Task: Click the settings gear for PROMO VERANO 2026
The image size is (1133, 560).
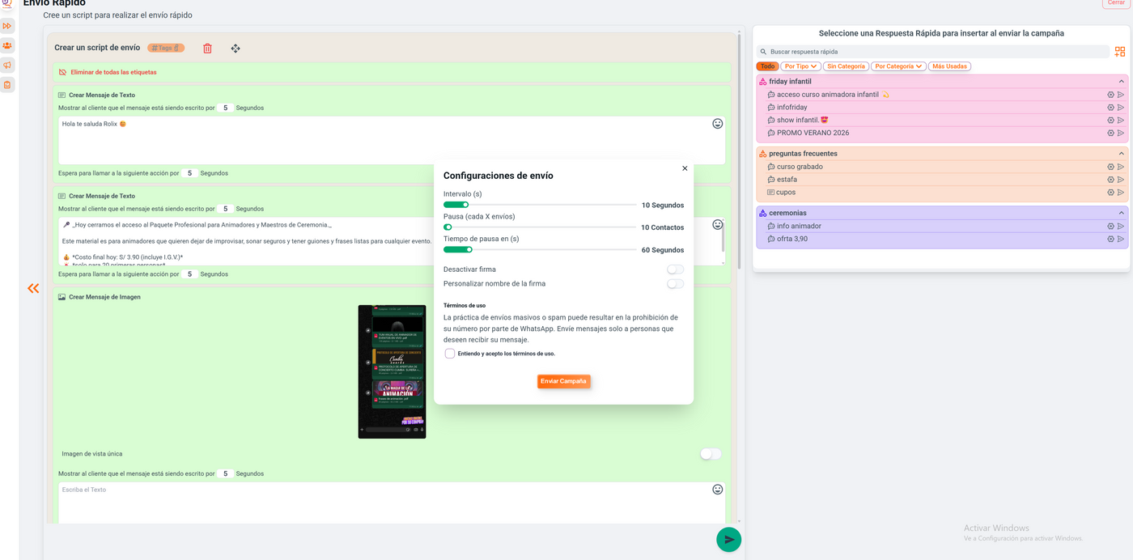Action: [1110, 134]
